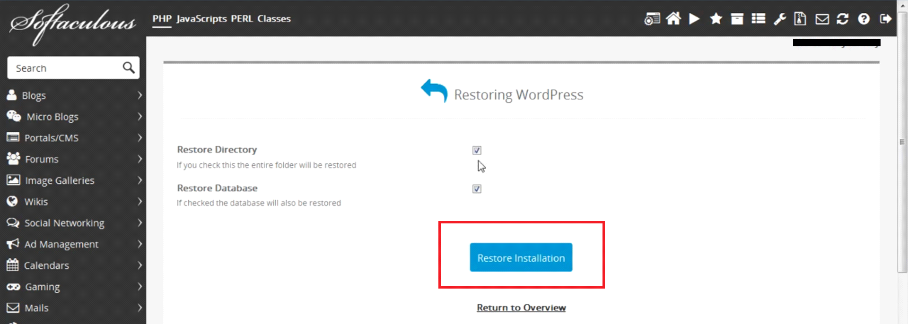Uncheck the Restore Directory checkbox

pos(477,150)
